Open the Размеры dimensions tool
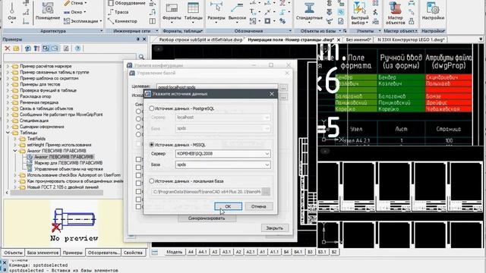486x273 pixels. [216, 12]
